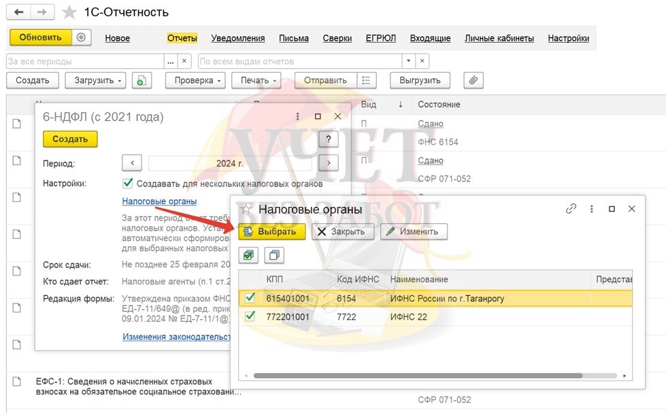Expand the Проверка dropdown
This screenshot has width=666, height=413.
tap(196, 80)
